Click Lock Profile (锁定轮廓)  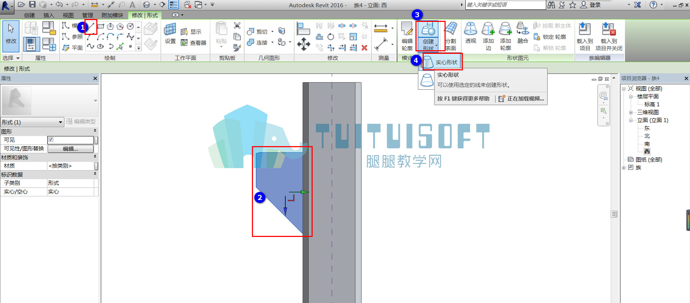click(550, 37)
